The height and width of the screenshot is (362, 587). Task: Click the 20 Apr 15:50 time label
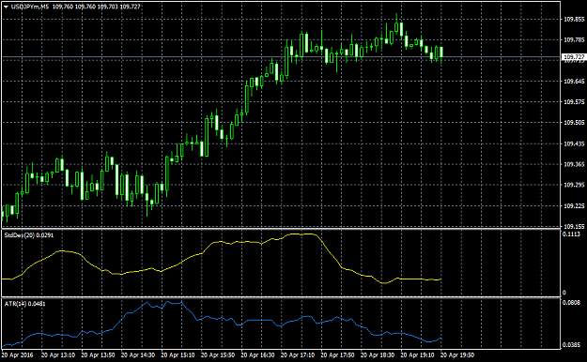point(218,354)
